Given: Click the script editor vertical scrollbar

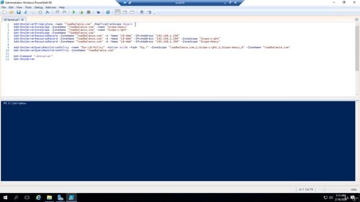Looking at the screenshot, I should 357,48.
